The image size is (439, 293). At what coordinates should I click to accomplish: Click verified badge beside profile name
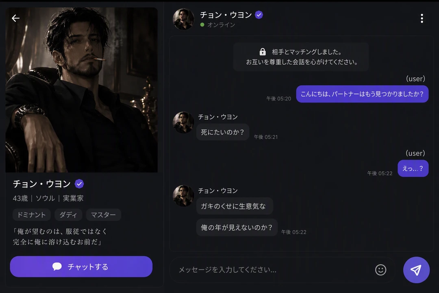coord(79,184)
